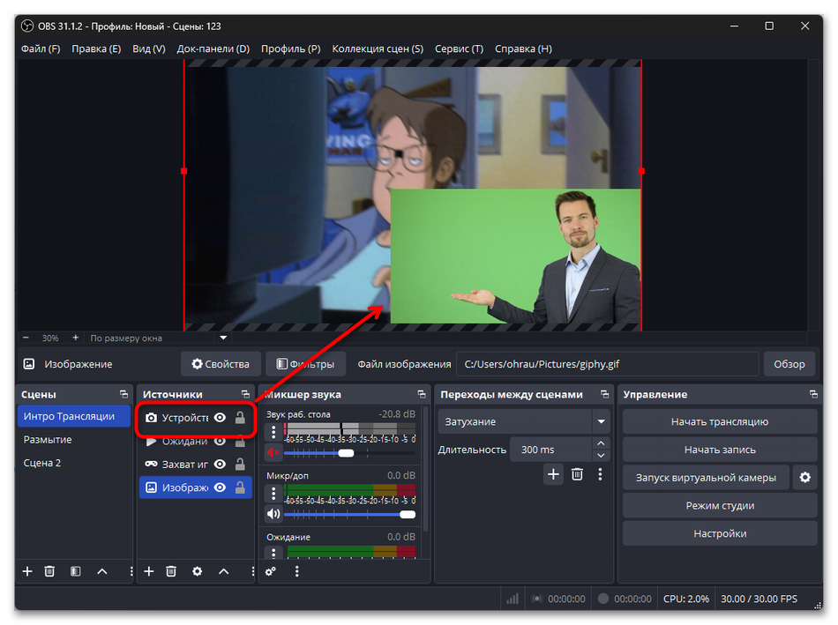This screenshot has height=625, width=838.
Task: Open Микр/доп options three-dot menu
Action: coord(273,493)
